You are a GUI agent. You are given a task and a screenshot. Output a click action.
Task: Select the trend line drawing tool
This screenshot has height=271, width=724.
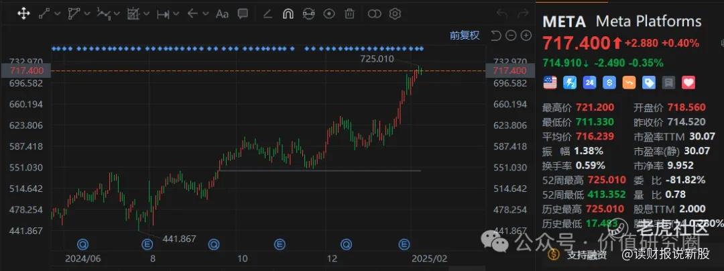[x=44, y=14]
